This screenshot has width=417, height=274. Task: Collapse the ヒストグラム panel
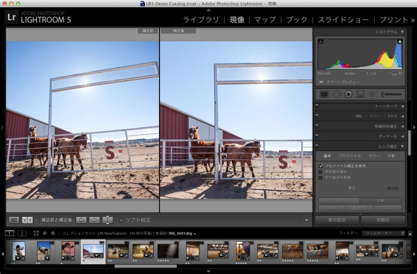(402, 32)
